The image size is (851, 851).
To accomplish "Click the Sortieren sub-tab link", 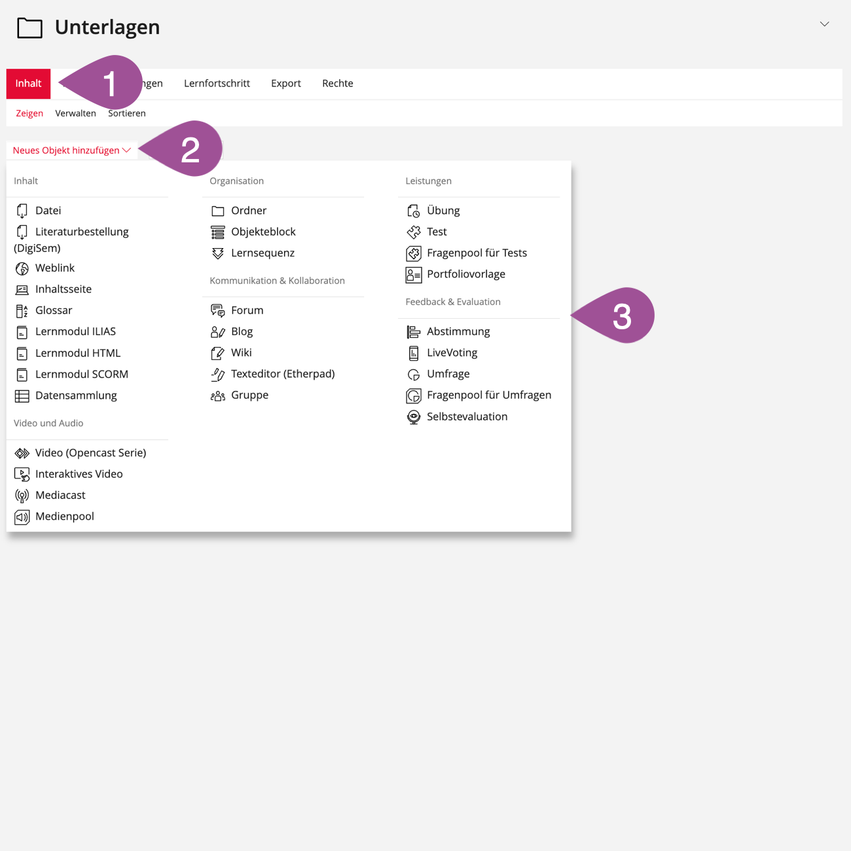I will (127, 113).
